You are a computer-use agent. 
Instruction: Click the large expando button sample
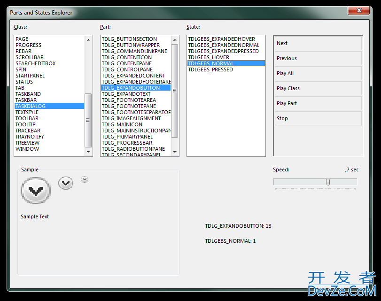tap(36, 191)
